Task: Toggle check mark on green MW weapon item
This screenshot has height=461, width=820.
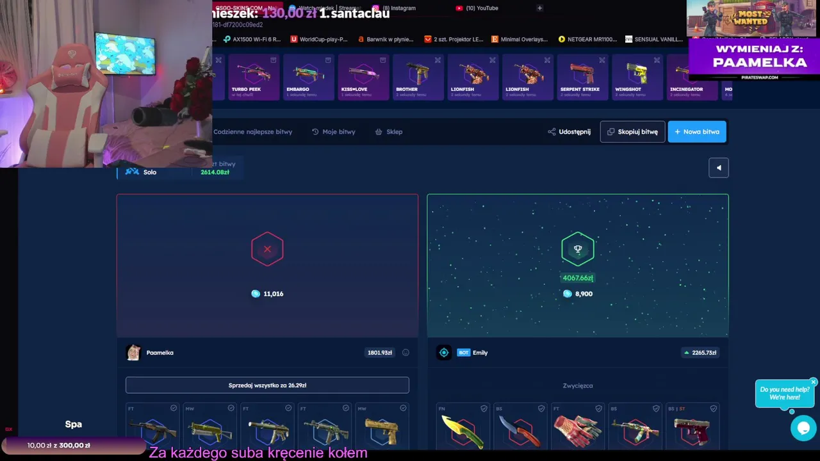Action: click(231, 408)
